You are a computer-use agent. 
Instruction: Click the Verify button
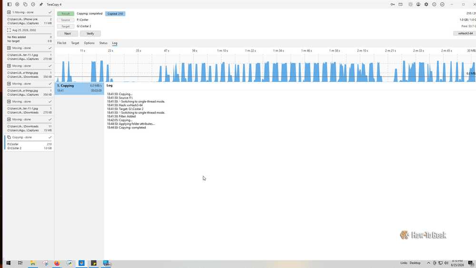[x=90, y=34]
